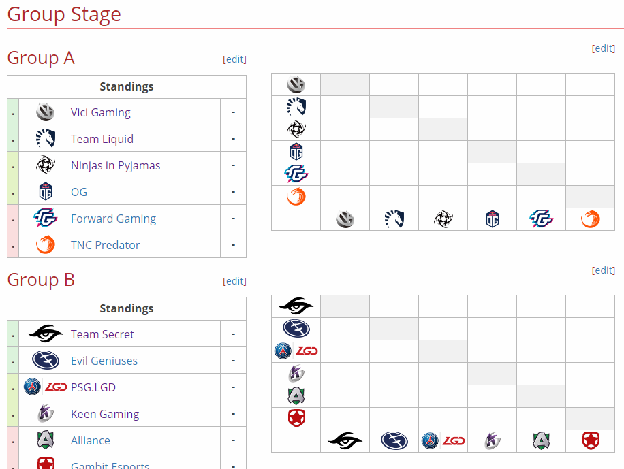Click the TNC Predator orange logo in standings
The height and width of the screenshot is (469, 624).
[x=46, y=244]
